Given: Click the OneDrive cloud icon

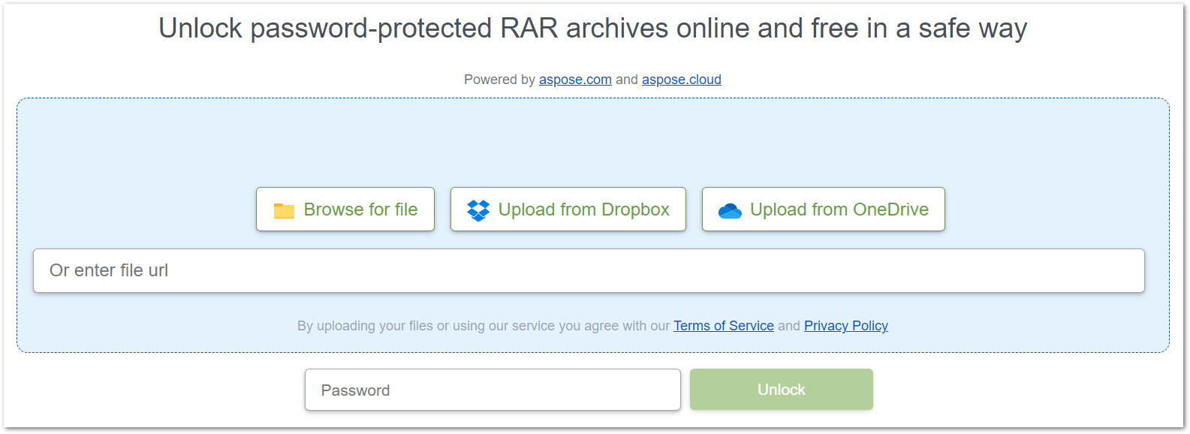Looking at the screenshot, I should (x=730, y=211).
